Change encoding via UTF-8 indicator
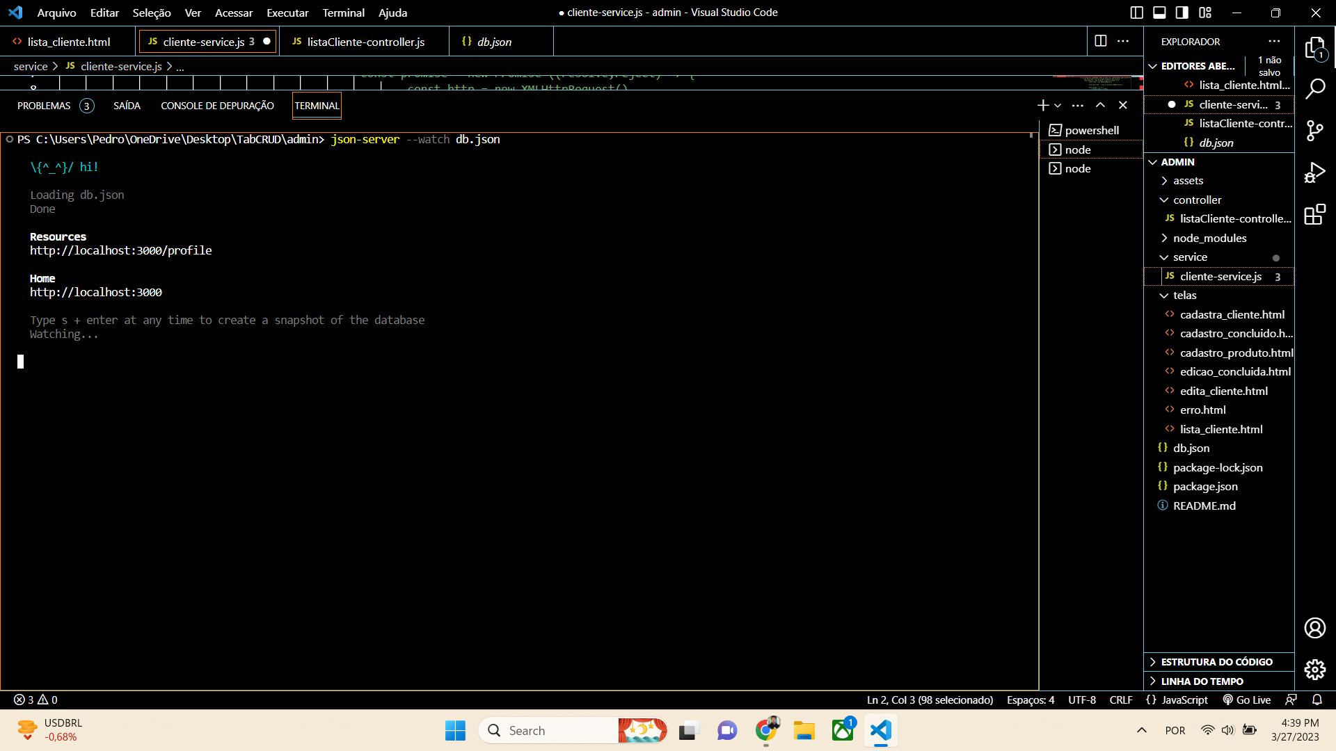 click(1082, 700)
